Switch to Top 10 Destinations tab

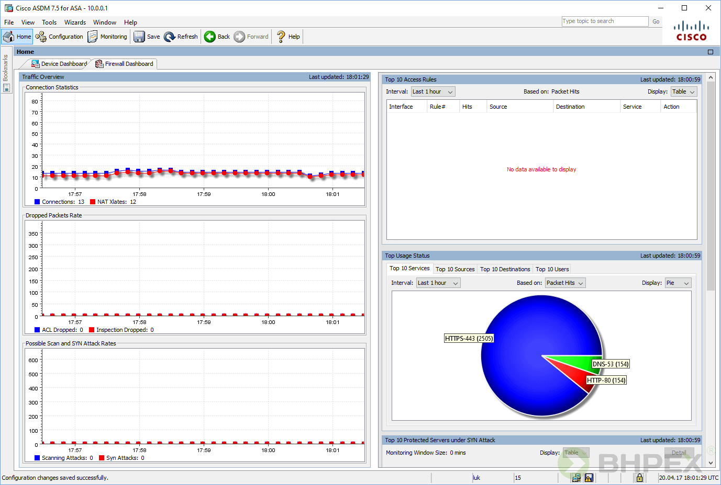point(505,269)
